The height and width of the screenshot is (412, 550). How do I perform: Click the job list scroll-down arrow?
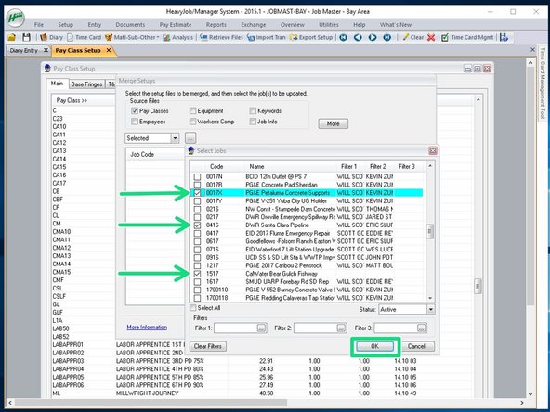(x=430, y=298)
